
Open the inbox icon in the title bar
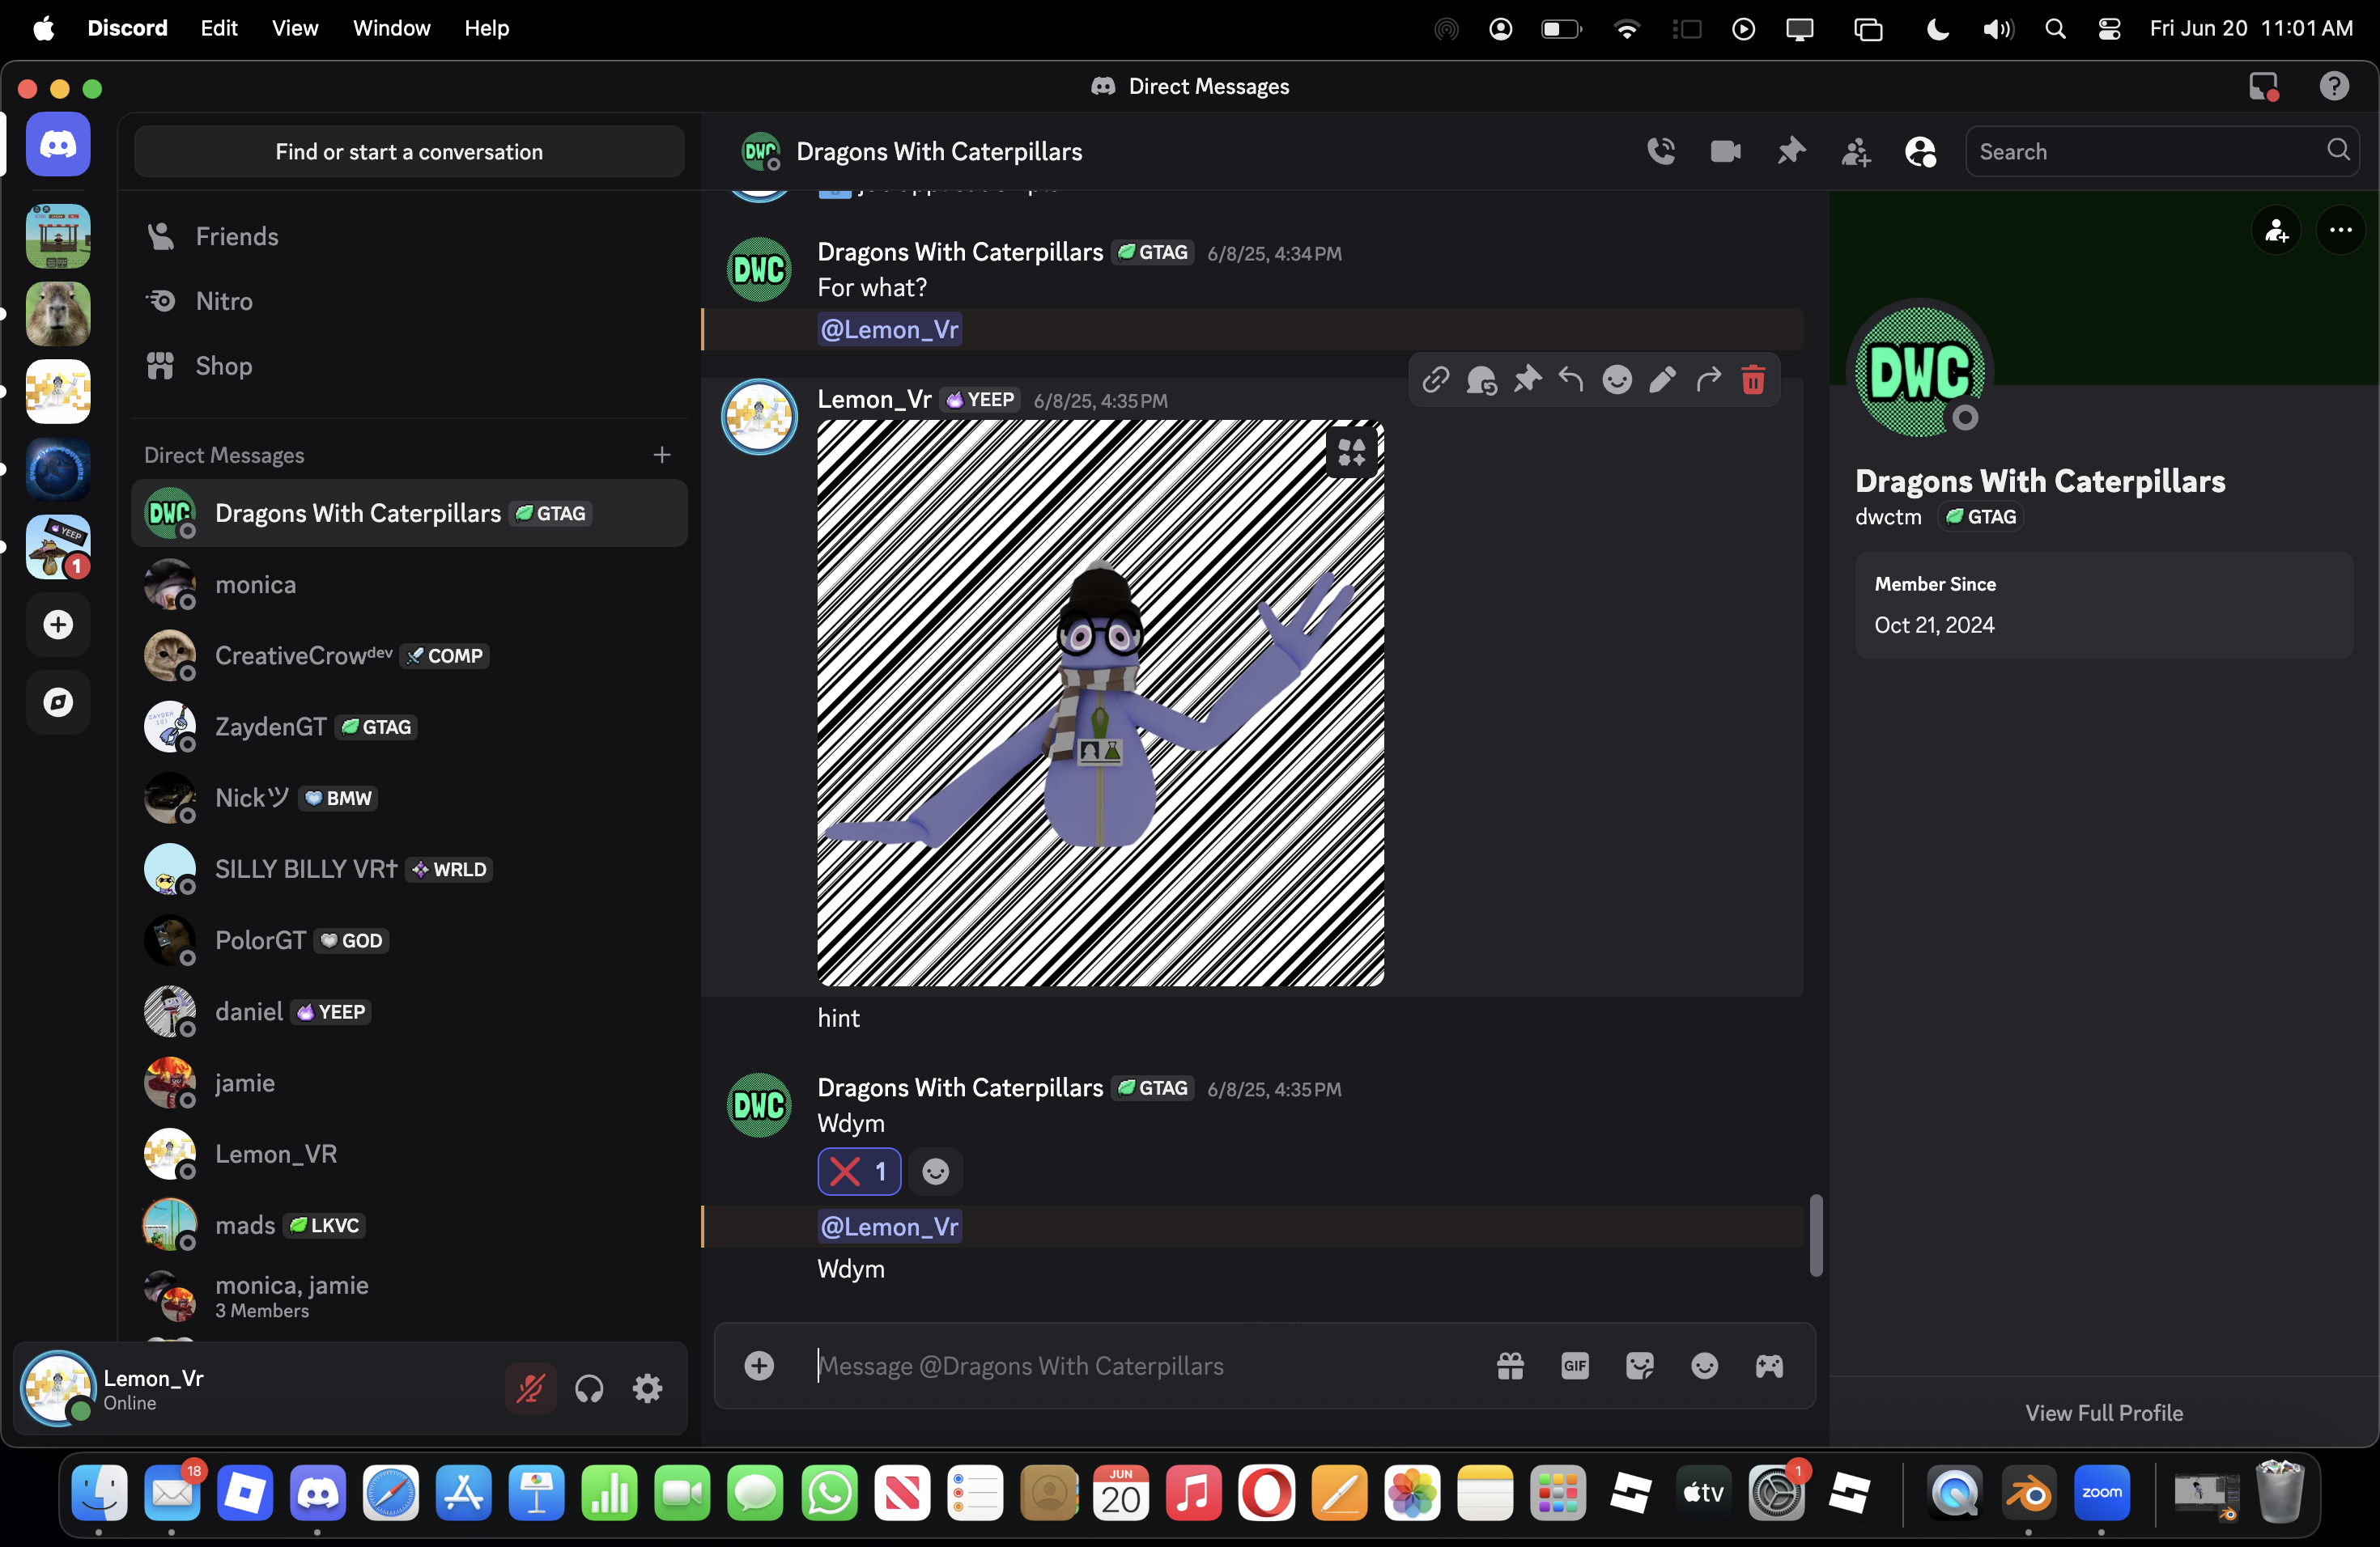click(2263, 87)
